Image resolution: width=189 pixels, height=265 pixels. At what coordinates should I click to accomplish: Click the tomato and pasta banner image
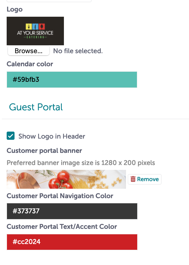(66, 179)
